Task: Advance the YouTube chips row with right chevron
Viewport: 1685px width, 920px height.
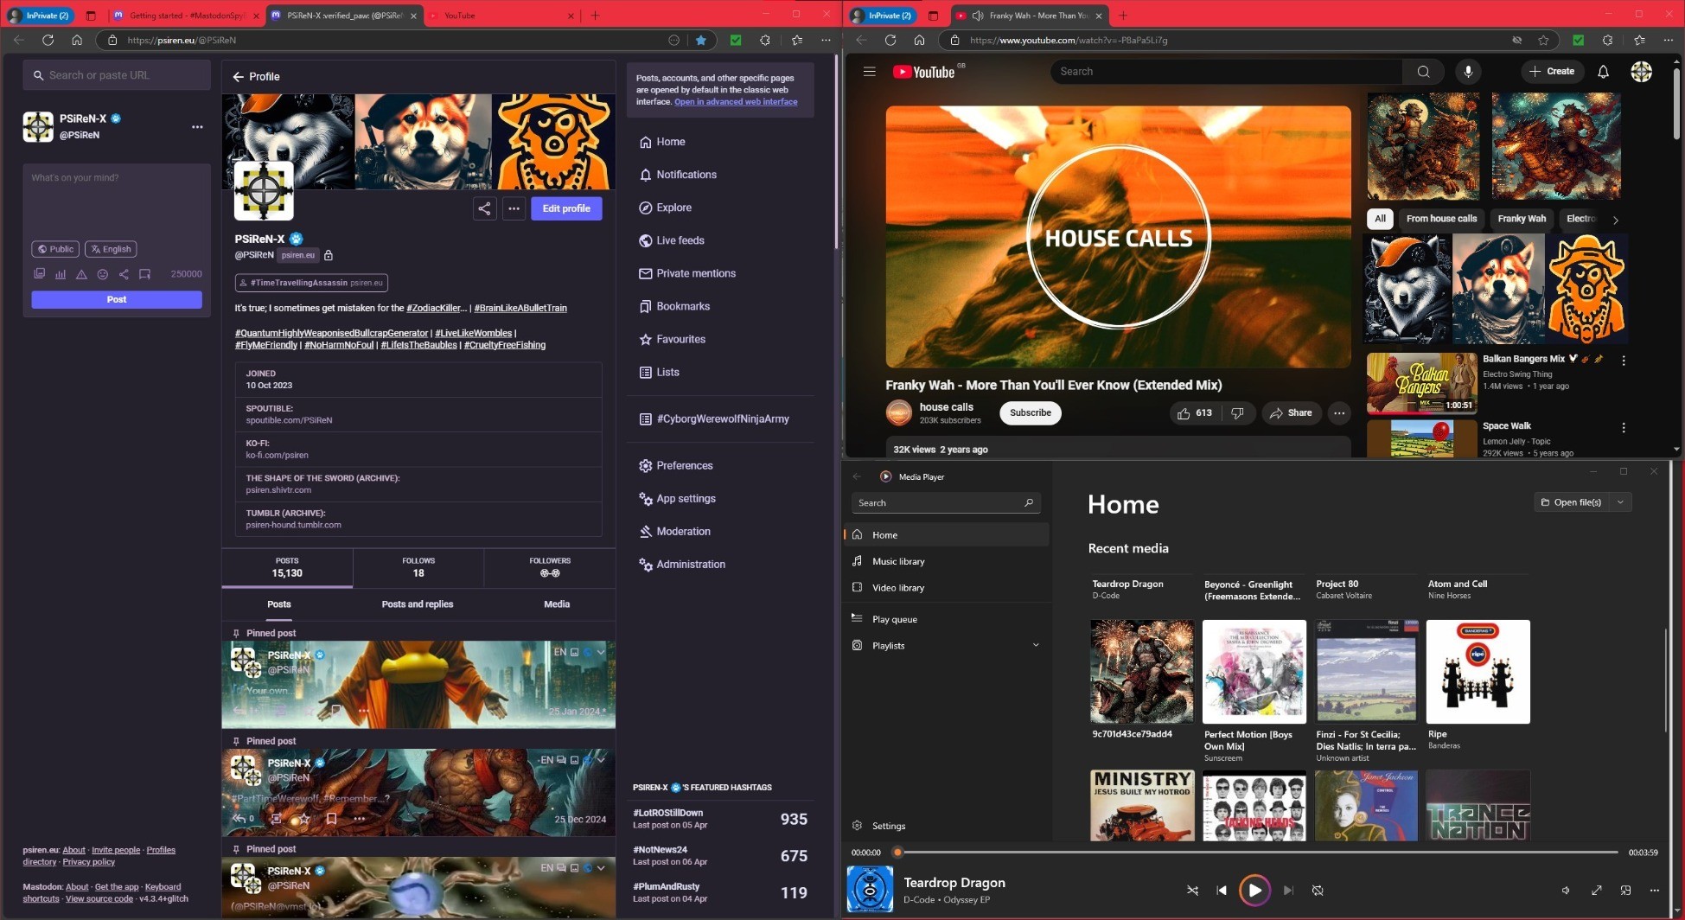Action: click(x=1615, y=220)
